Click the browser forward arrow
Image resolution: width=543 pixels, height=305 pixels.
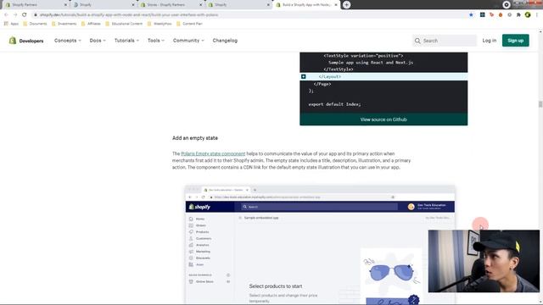tap(15, 15)
